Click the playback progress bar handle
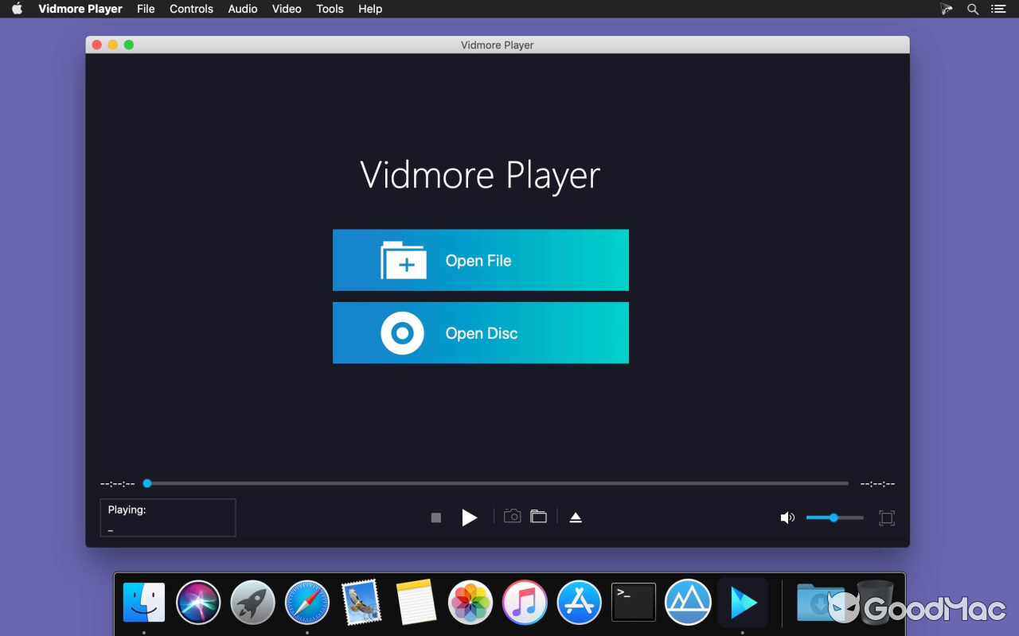Image resolution: width=1019 pixels, height=636 pixels. pos(146,483)
